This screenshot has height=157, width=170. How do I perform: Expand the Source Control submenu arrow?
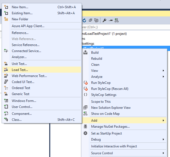click(x=163, y=153)
